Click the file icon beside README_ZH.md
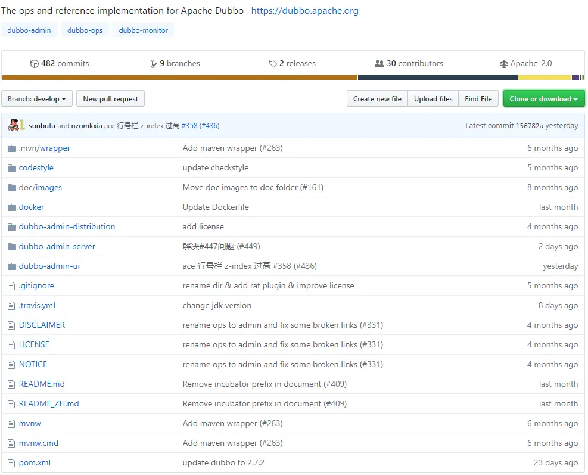Image resolution: width=588 pixels, height=475 pixels. [x=11, y=403]
